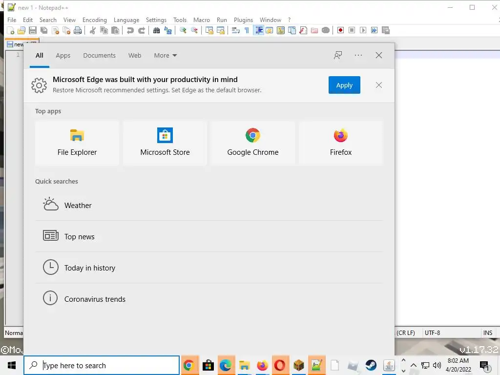500x375 pixels.
Task: Open Find with the binoculars icon
Action: [x=156, y=30]
